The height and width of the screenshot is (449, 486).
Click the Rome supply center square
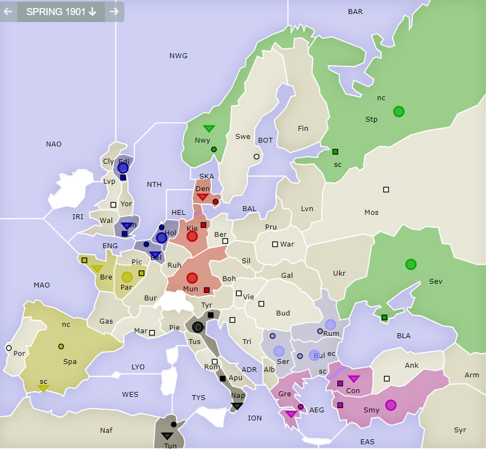point(215,362)
